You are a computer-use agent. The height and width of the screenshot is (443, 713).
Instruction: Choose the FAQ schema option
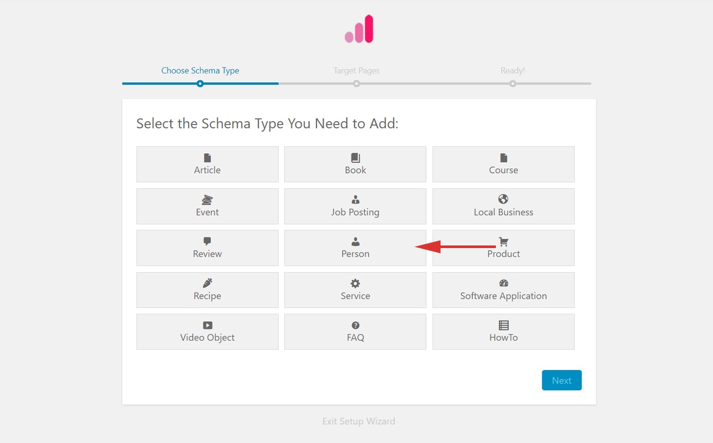pyautogui.click(x=355, y=331)
